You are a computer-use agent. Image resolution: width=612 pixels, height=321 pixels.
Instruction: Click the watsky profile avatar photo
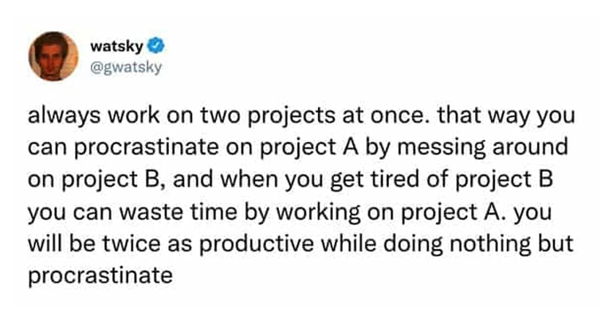(53, 56)
